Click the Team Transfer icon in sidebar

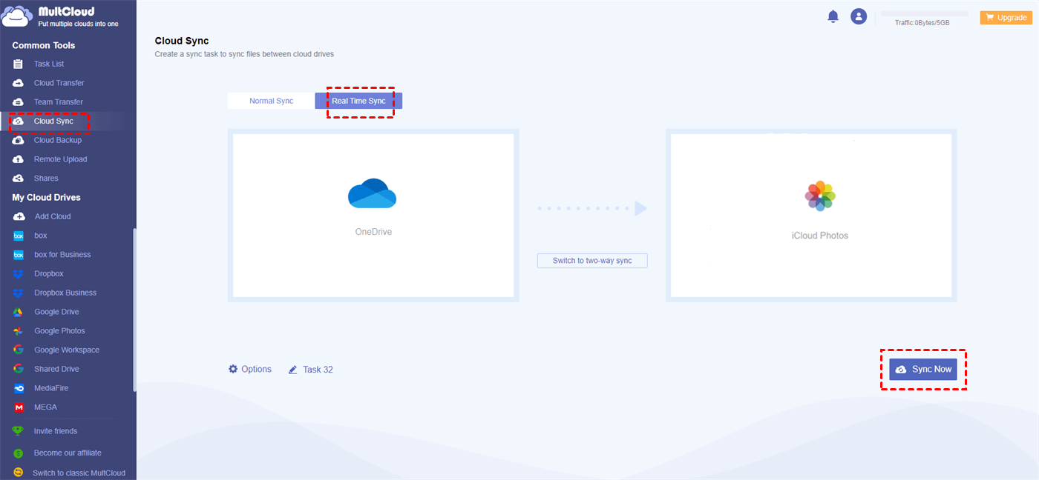tap(19, 102)
